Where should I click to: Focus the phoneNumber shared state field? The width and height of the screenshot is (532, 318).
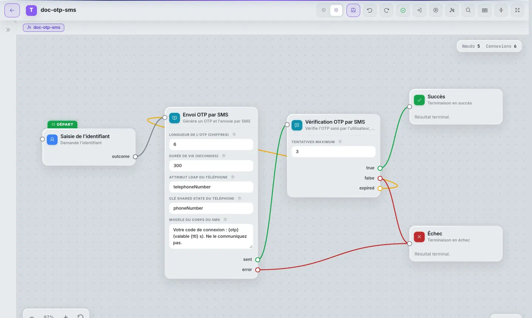point(211,208)
